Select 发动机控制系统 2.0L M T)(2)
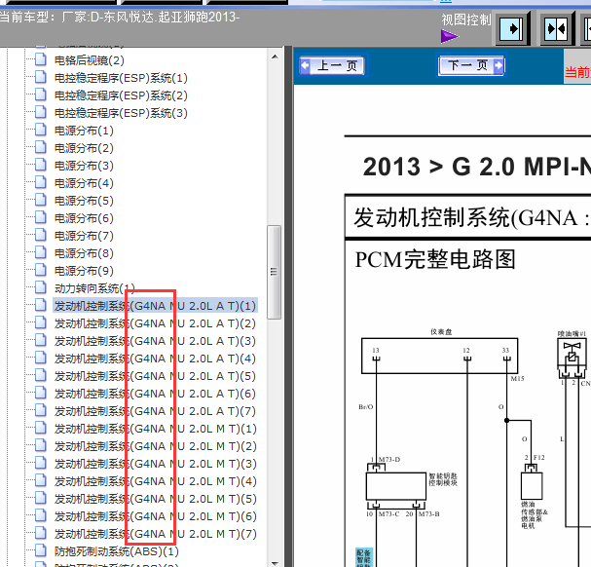This screenshot has height=567, width=591. tap(155, 446)
